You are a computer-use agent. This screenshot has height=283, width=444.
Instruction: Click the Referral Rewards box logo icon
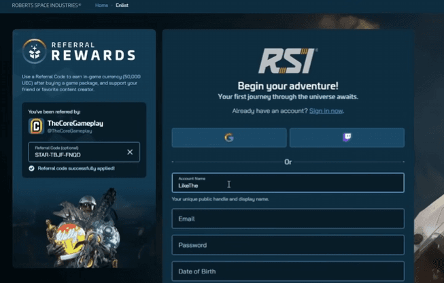pos(34,51)
